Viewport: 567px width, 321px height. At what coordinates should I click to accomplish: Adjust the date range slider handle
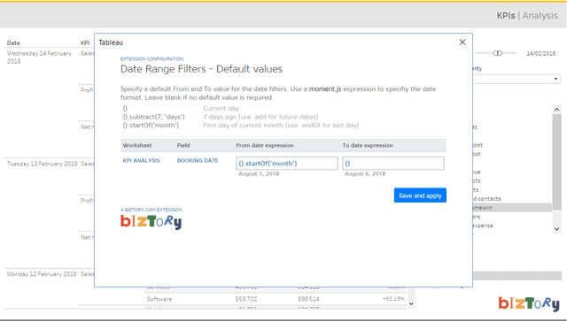coord(498,53)
